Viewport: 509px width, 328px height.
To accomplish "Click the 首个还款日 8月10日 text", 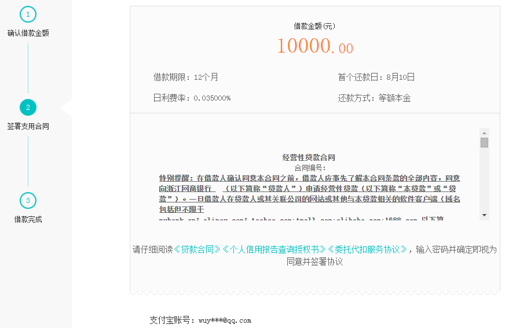I will pos(376,77).
